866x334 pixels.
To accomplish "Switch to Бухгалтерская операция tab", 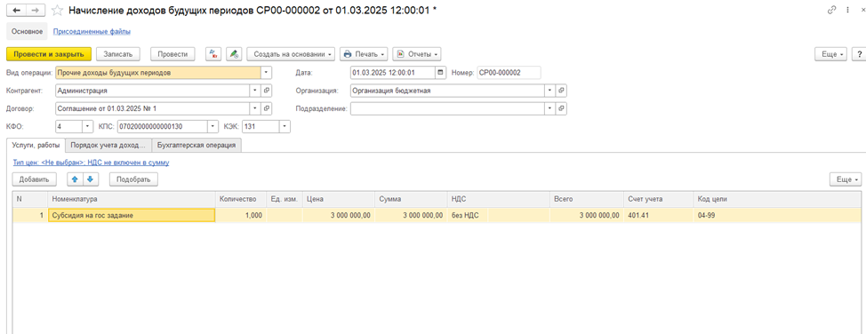I will [196, 145].
